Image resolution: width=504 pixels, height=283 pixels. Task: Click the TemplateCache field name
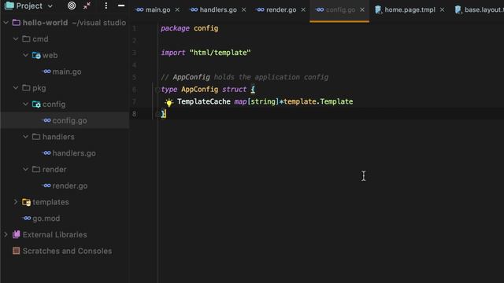(x=204, y=101)
